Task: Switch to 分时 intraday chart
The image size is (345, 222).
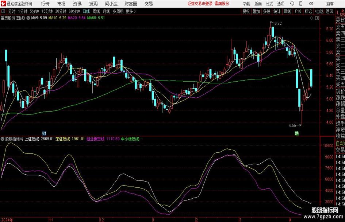Action: [12, 11]
